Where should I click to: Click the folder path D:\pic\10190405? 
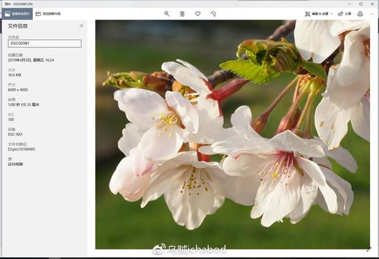tap(21, 149)
